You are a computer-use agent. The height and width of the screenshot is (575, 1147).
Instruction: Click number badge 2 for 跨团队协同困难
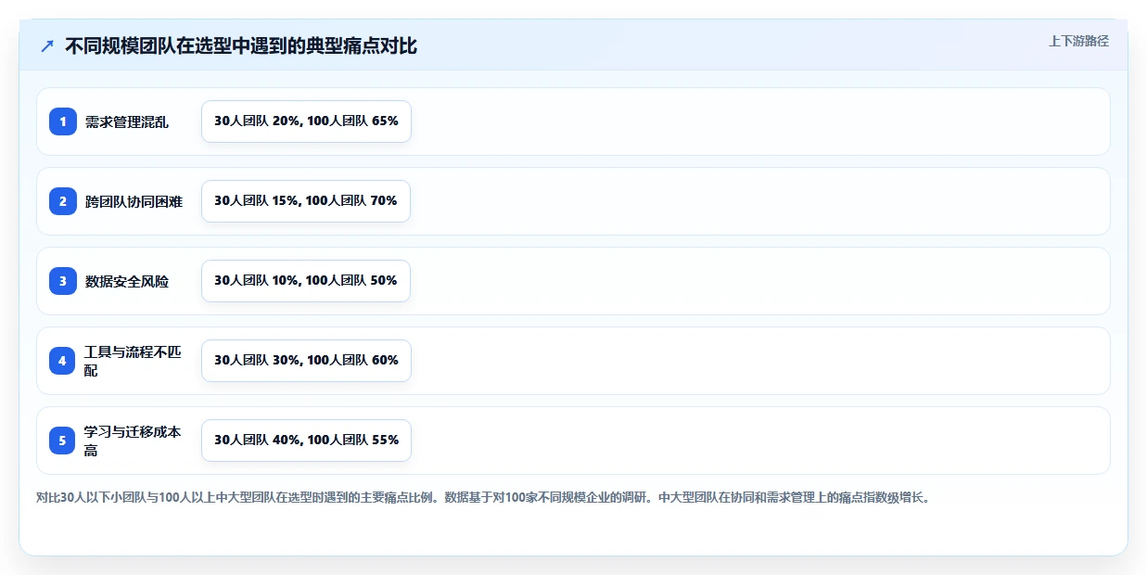click(x=63, y=201)
